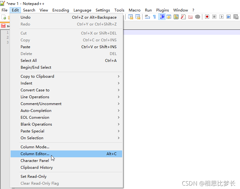This screenshot has height=189, width=240.
Task: Choose the highlighted Column Editor... entry
Action: pyautogui.click(x=66, y=154)
